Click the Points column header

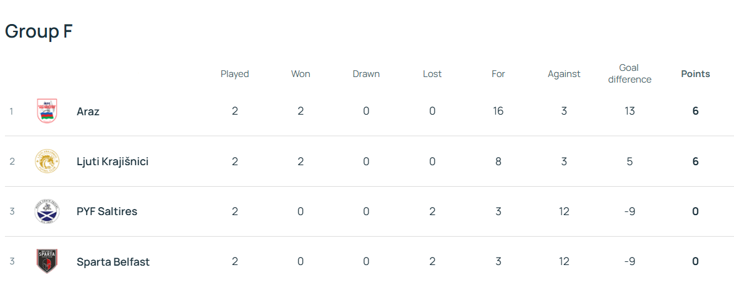[695, 74]
